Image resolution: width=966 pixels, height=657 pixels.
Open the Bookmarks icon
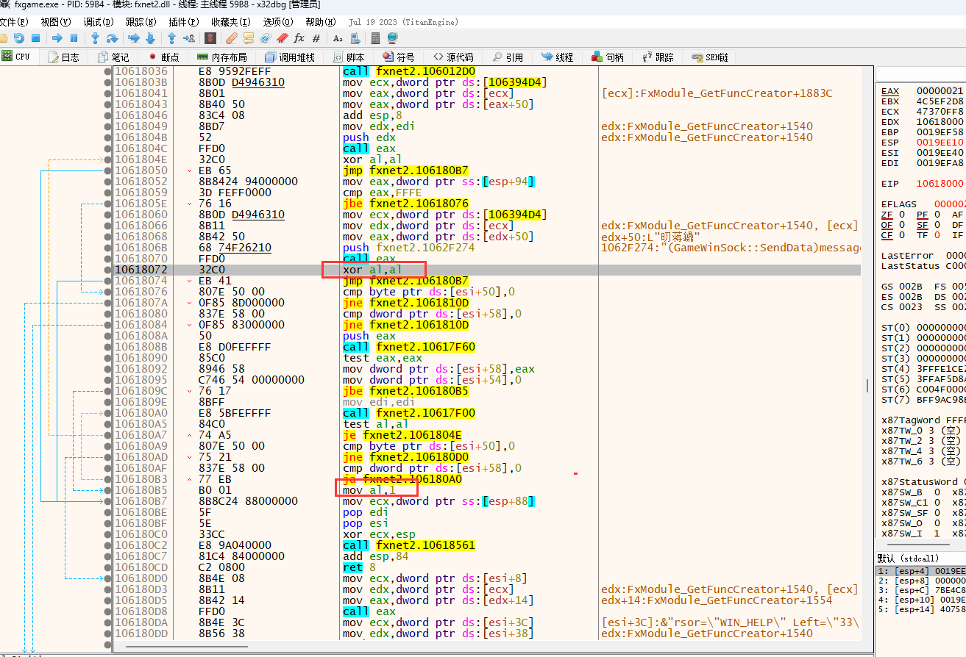[x=282, y=38]
